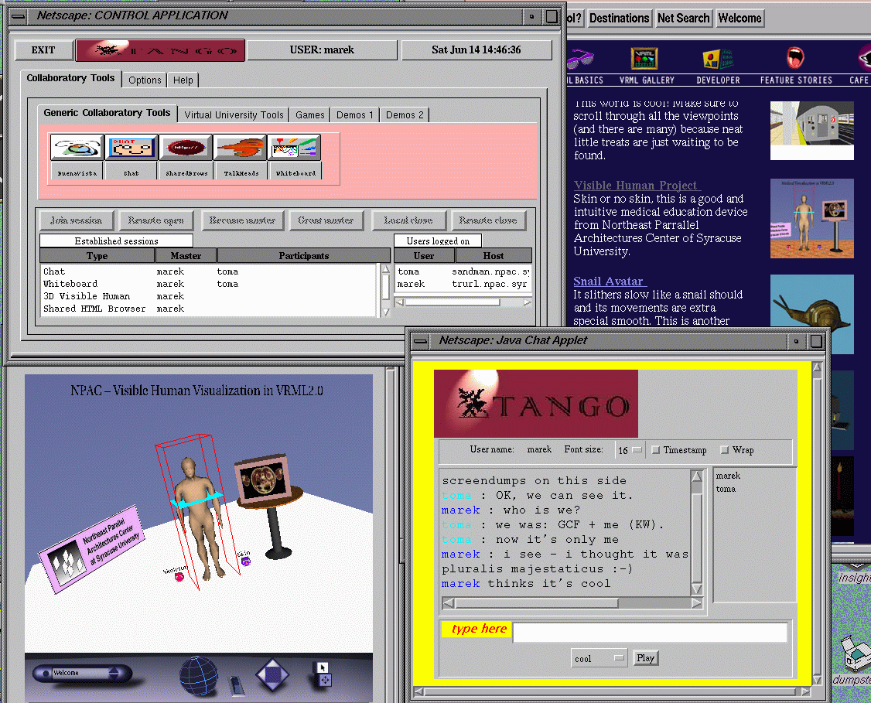Click the Destinations button in browser toolbar
Image resolution: width=871 pixels, height=703 pixels.
click(620, 19)
